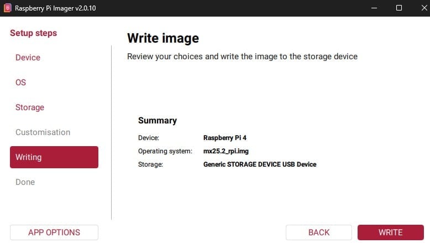
Task: Click the Write image heading
Action: (163, 38)
